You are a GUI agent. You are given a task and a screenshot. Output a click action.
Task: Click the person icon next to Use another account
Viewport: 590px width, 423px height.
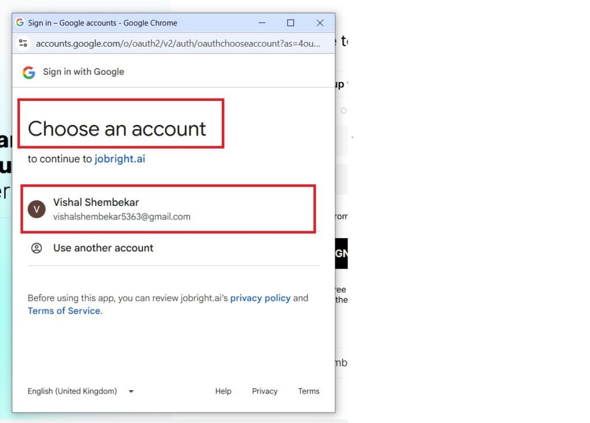coord(36,248)
